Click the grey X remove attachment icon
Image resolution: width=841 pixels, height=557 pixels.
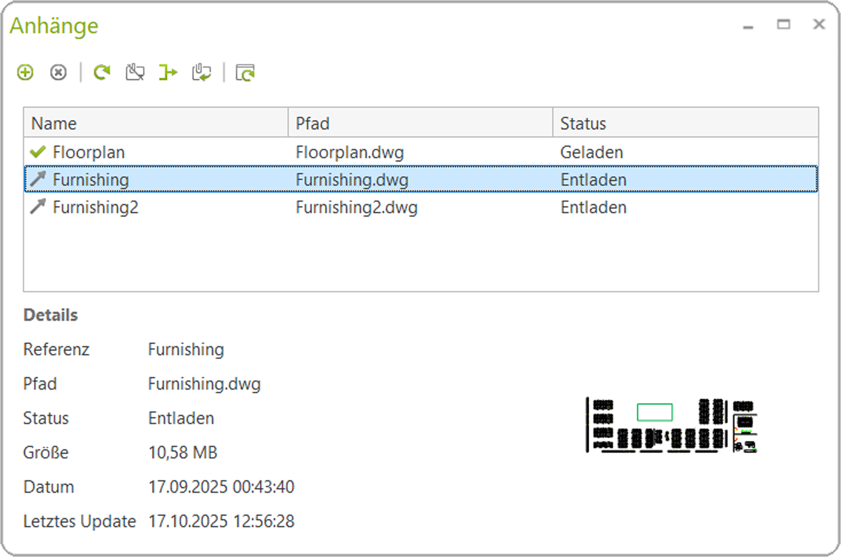click(x=58, y=72)
